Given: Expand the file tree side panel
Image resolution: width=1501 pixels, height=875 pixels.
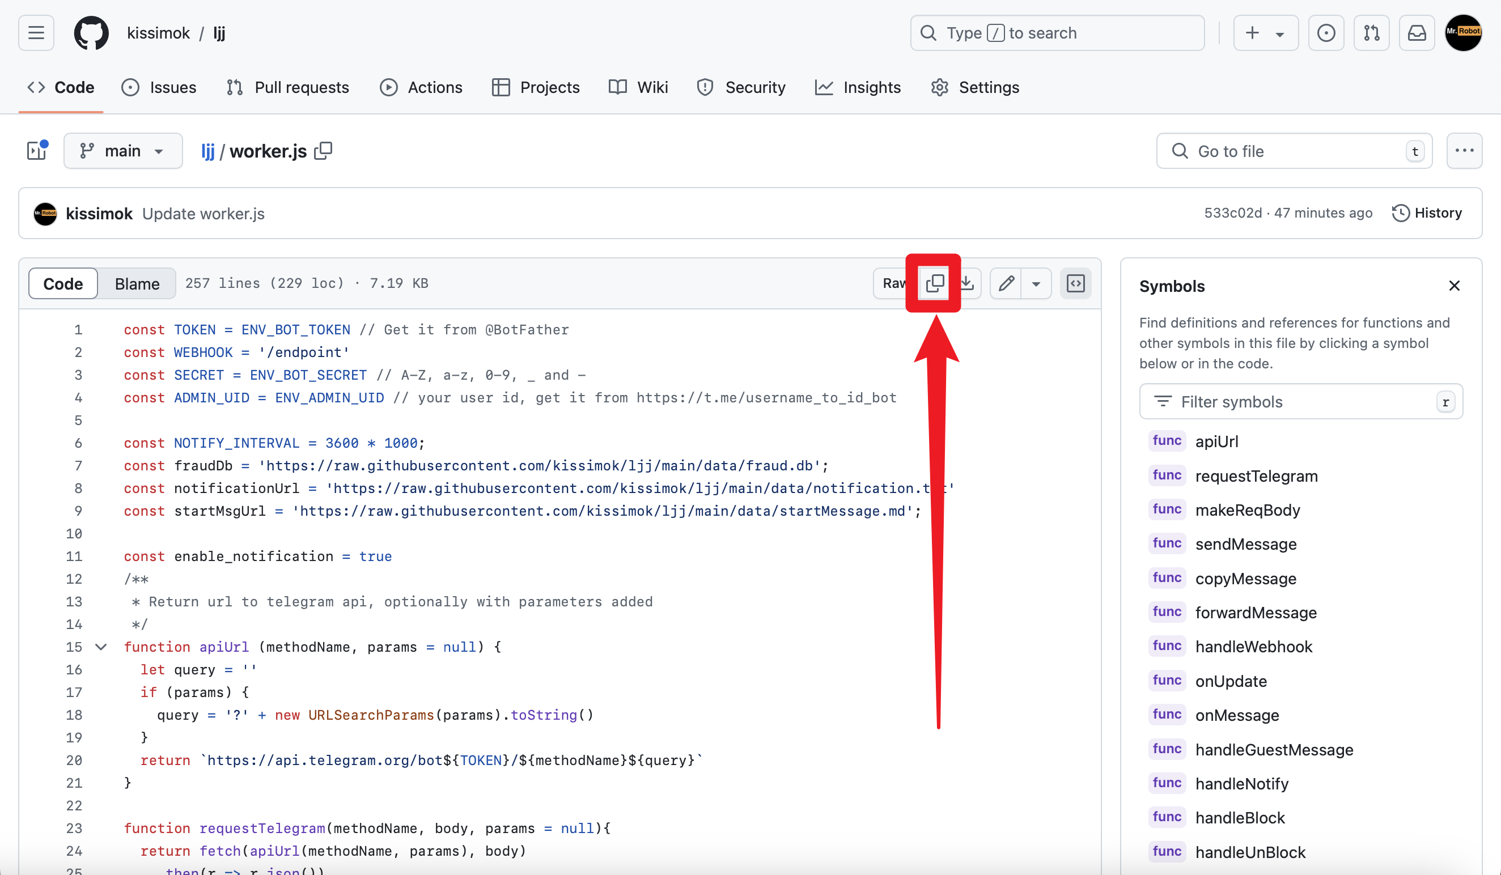Looking at the screenshot, I should [36, 151].
